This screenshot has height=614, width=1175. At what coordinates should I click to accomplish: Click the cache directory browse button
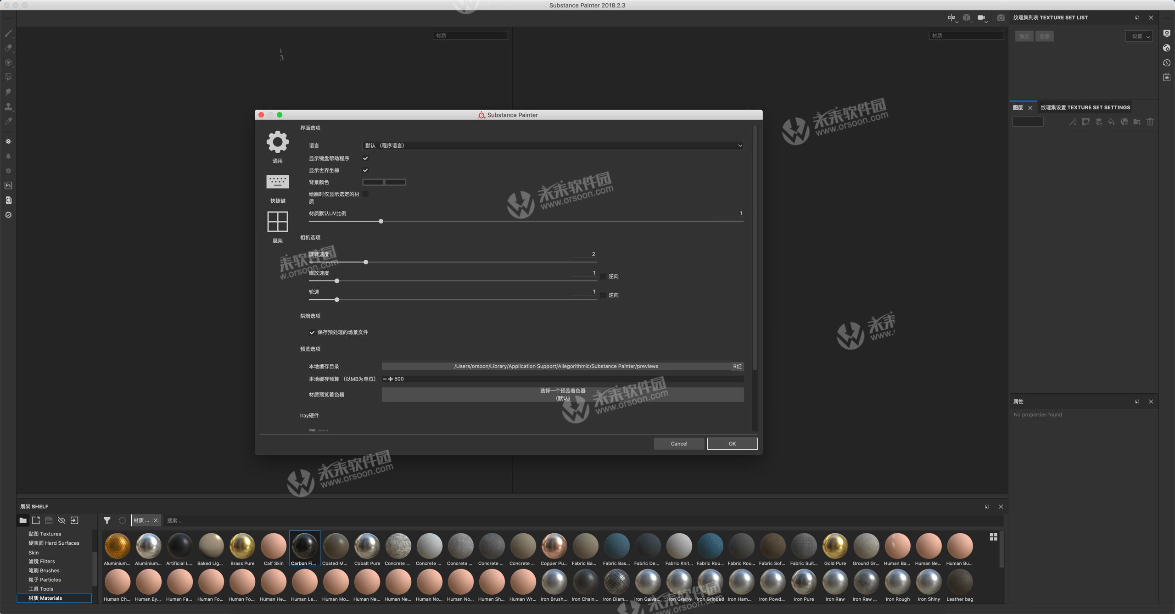[x=737, y=366]
